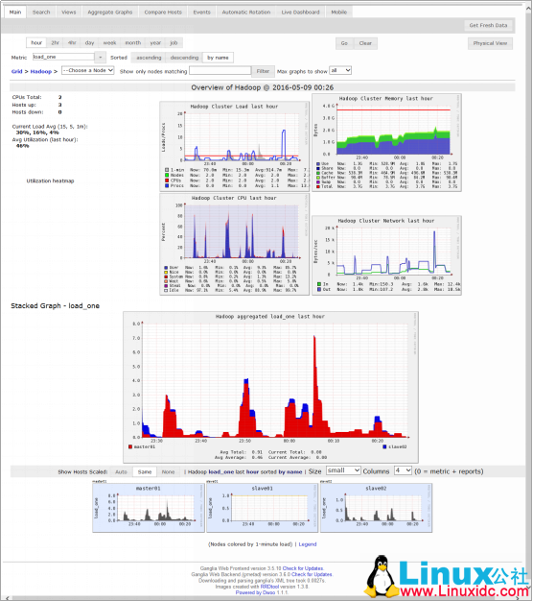Expand the Metric dropdown arrow

[101, 57]
